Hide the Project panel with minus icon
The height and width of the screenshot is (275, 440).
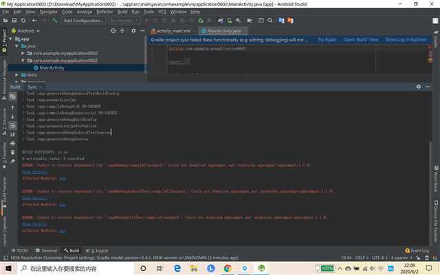coord(142,31)
